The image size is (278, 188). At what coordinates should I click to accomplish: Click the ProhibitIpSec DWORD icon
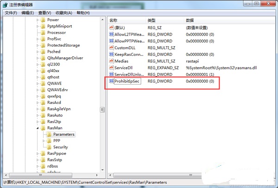click(x=111, y=81)
